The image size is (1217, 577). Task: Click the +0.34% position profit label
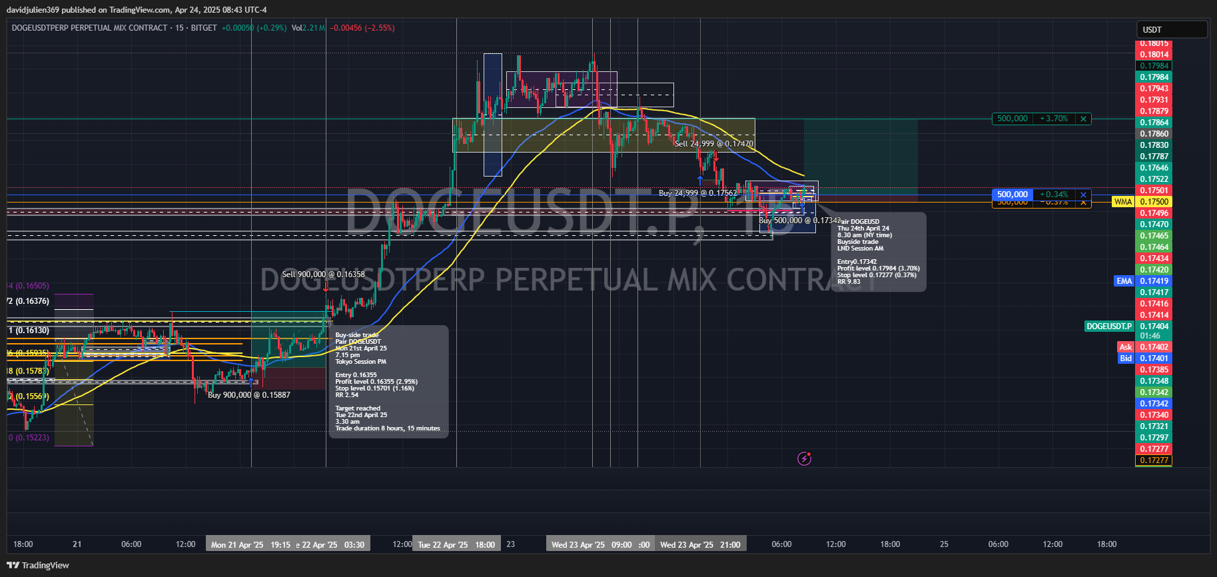coord(1054,195)
